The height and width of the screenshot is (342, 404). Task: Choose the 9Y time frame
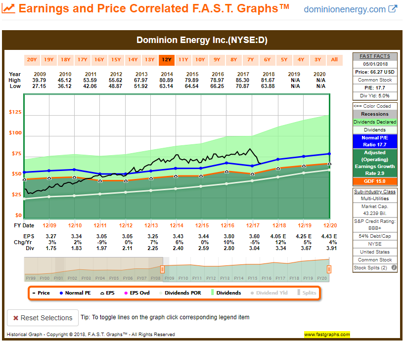coord(217,60)
